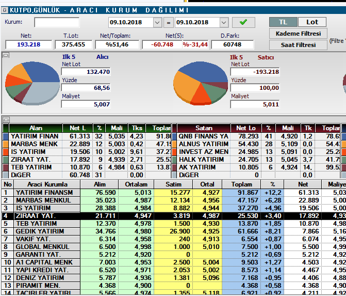This screenshot has height=296, width=346.
Task: Collapse the Alan/Satan summary panel
Action: tap(6, 120)
